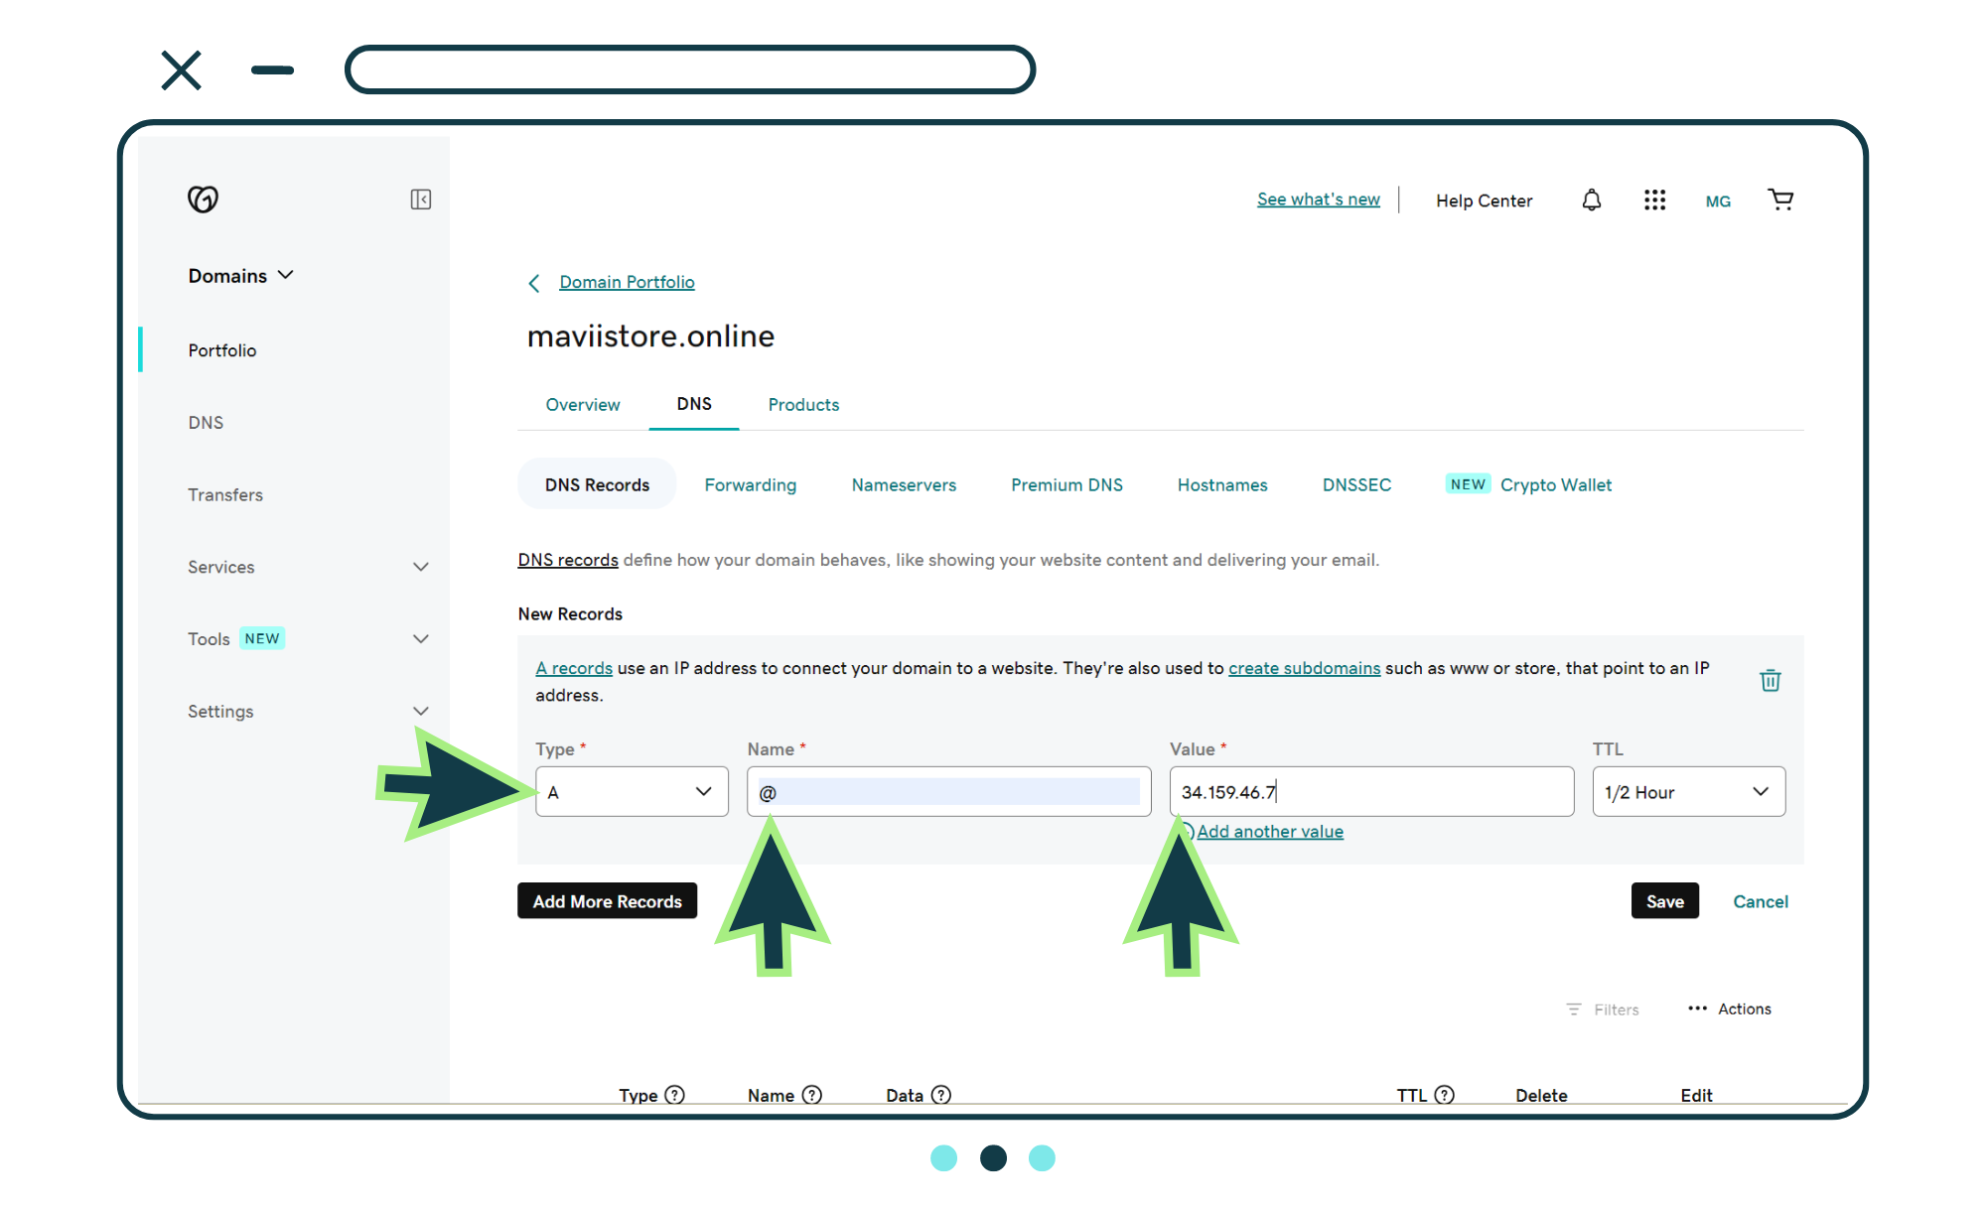Image resolution: width=1986 pixels, height=1210 pixels.
Task: Open the TTL dropdown showing 1/2 Hour
Action: click(x=1688, y=792)
